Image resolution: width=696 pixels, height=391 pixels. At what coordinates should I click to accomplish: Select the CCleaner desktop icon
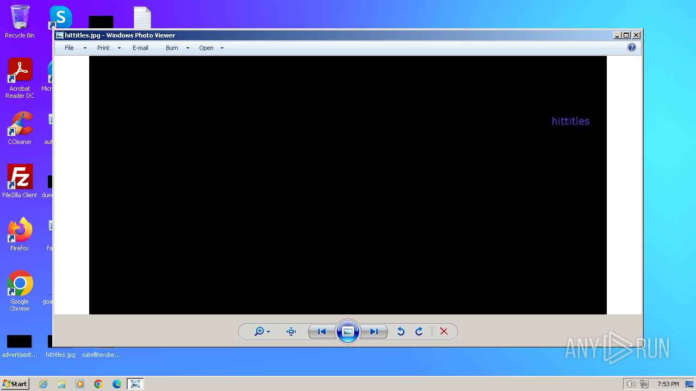20,129
